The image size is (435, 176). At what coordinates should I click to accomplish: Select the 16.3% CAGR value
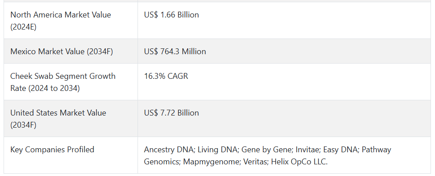[x=166, y=76]
